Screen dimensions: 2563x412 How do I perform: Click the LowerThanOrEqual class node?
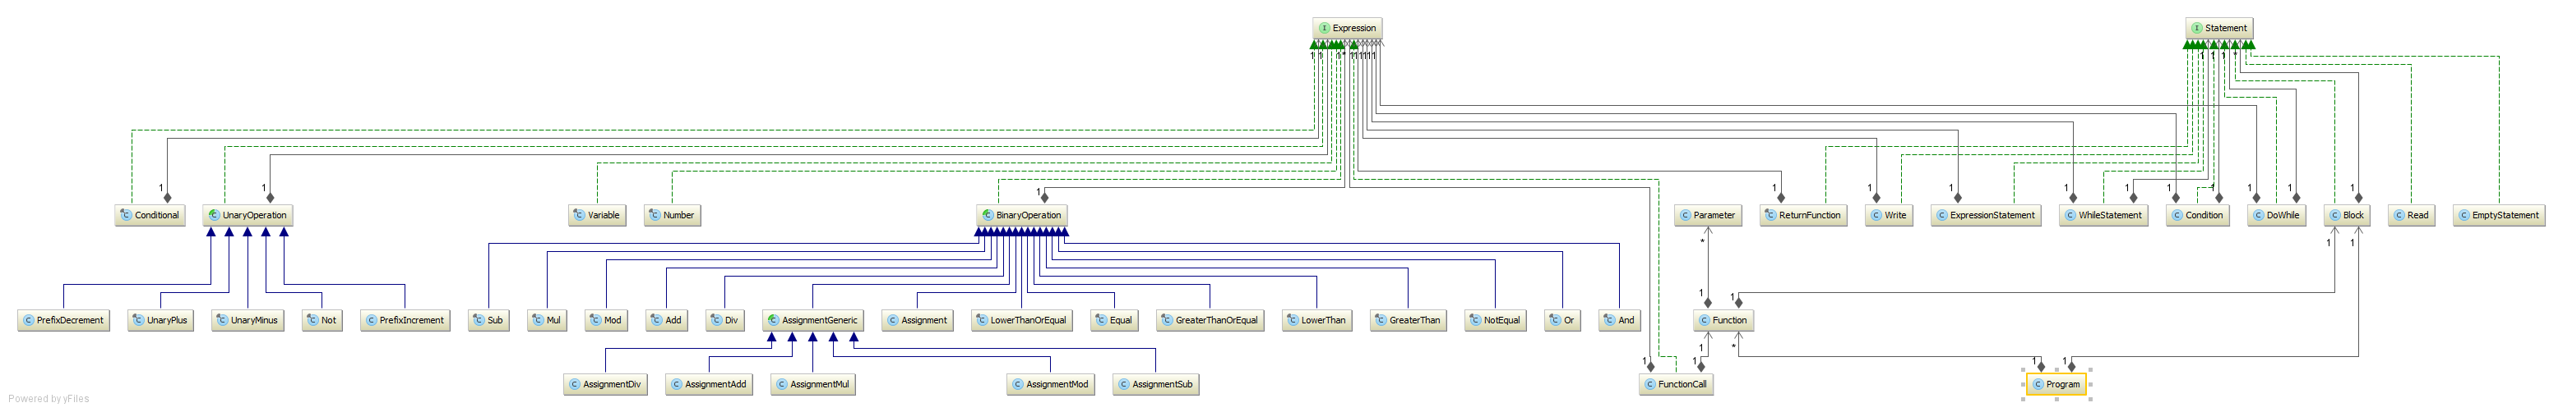[1022, 320]
